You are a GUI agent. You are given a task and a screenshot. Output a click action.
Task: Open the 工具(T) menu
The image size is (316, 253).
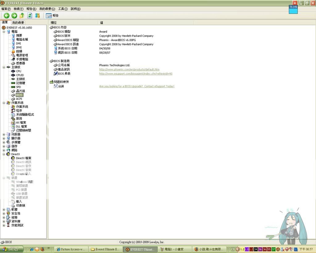click(63, 9)
